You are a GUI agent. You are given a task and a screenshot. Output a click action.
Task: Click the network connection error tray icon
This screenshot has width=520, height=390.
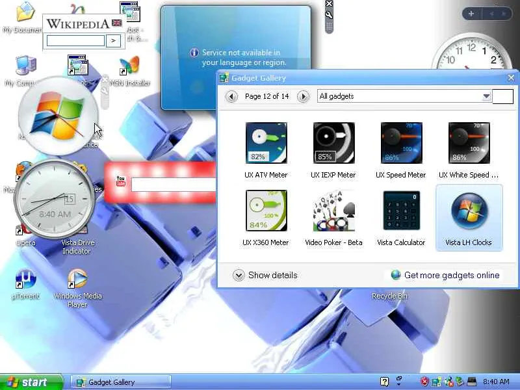pos(448,382)
